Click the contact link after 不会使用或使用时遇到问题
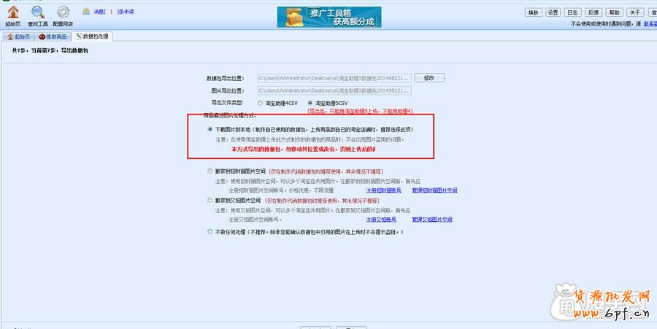The height and width of the screenshot is (329, 657). (x=650, y=24)
